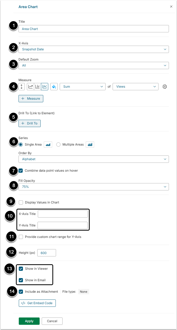The width and height of the screenshot is (177, 330).
Task: Enable Display Values in Chart checkbox
Action: click(21, 202)
